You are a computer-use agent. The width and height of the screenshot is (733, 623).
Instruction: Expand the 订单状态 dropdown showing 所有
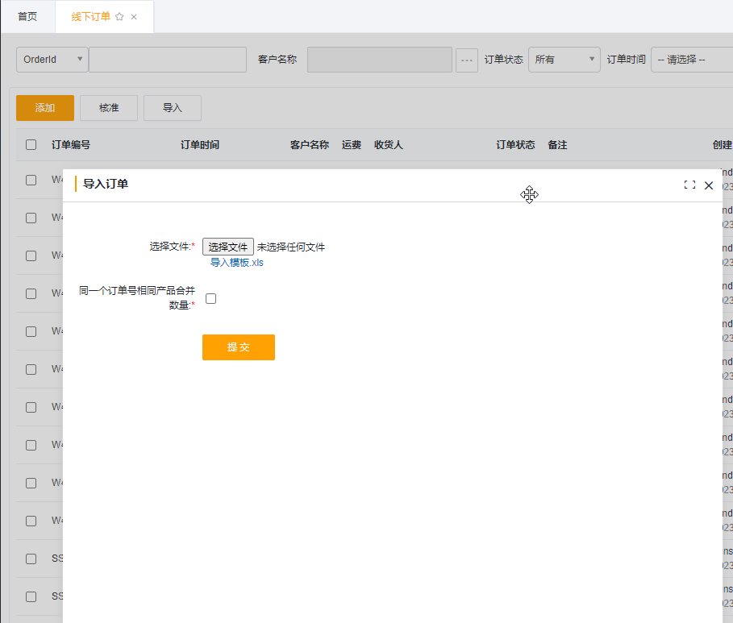click(564, 60)
